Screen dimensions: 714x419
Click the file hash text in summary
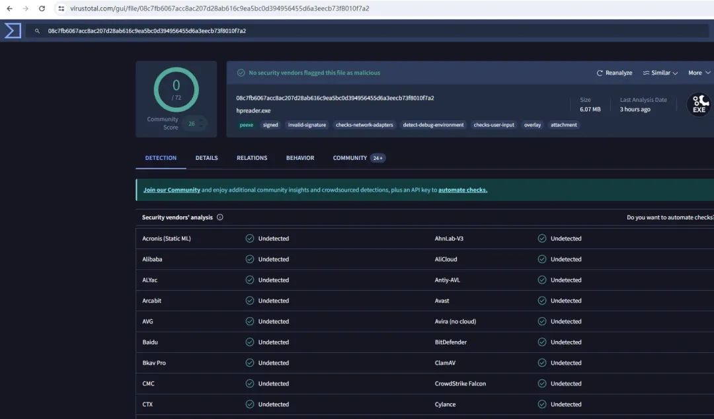pos(335,98)
